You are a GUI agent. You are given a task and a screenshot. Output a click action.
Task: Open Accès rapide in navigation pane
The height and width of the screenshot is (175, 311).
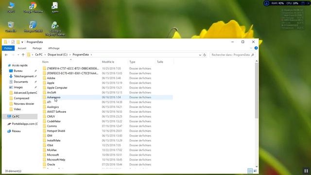(17, 65)
